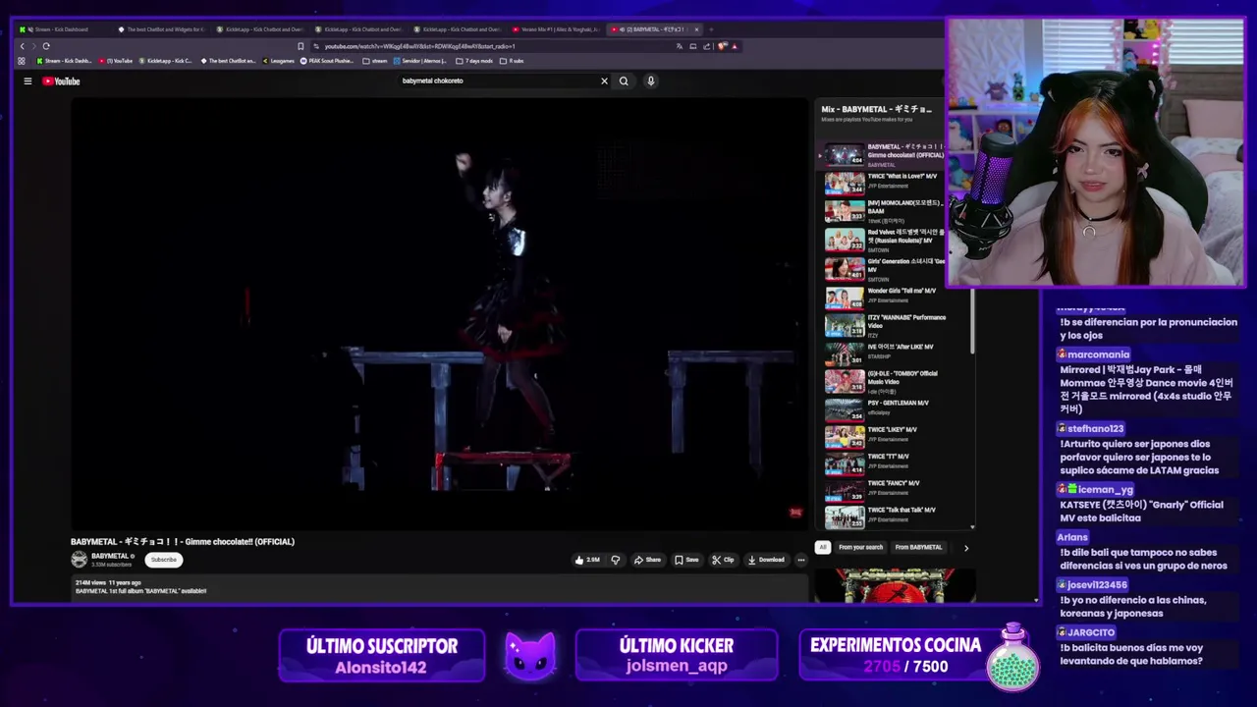Open the recommended video thumbnail below chips
The height and width of the screenshot is (707, 1257).
[x=895, y=585]
